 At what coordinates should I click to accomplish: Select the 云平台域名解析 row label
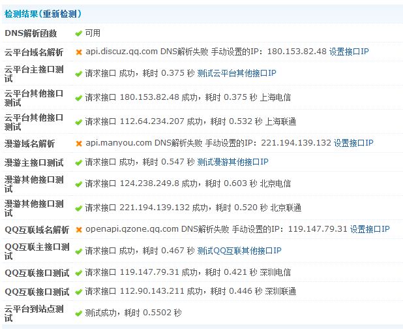click(34, 52)
